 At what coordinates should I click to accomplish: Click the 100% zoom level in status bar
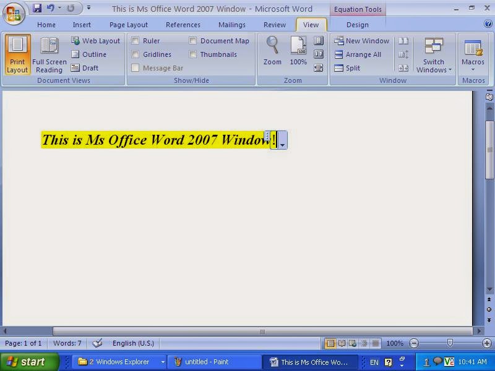pos(395,343)
